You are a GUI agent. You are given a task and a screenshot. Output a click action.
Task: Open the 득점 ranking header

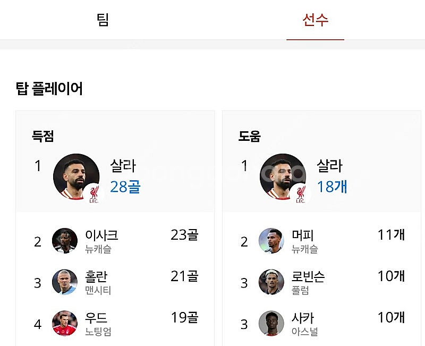pyautogui.click(x=42, y=137)
